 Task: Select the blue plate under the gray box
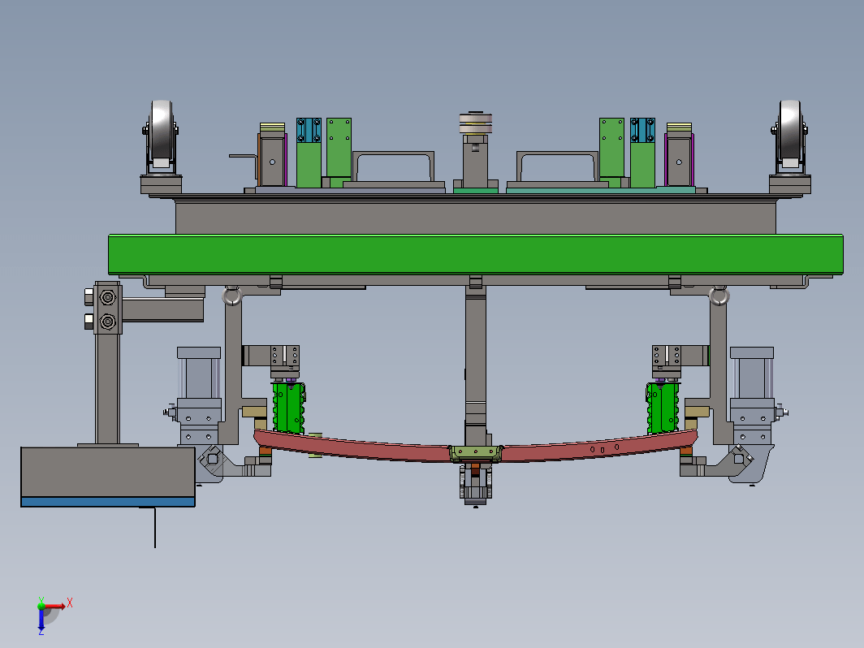(x=108, y=502)
